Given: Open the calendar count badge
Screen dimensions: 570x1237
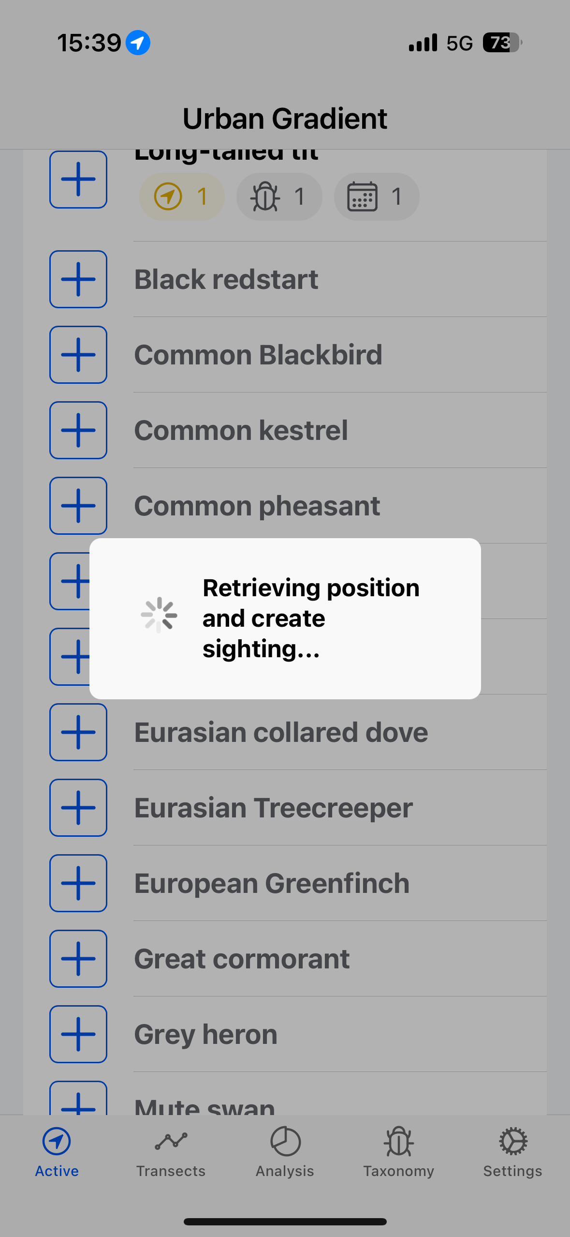Looking at the screenshot, I should [x=377, y=196].
